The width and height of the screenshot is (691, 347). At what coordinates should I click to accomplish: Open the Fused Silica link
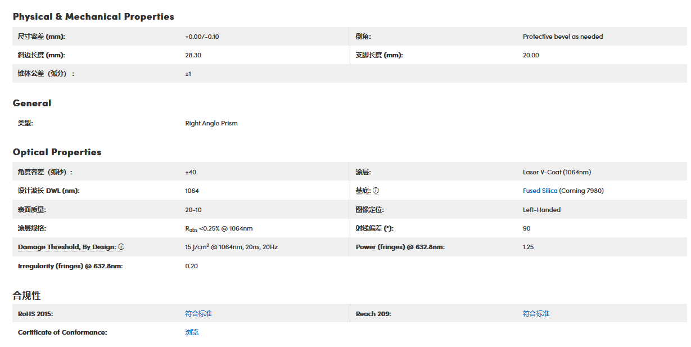point(540,191)
